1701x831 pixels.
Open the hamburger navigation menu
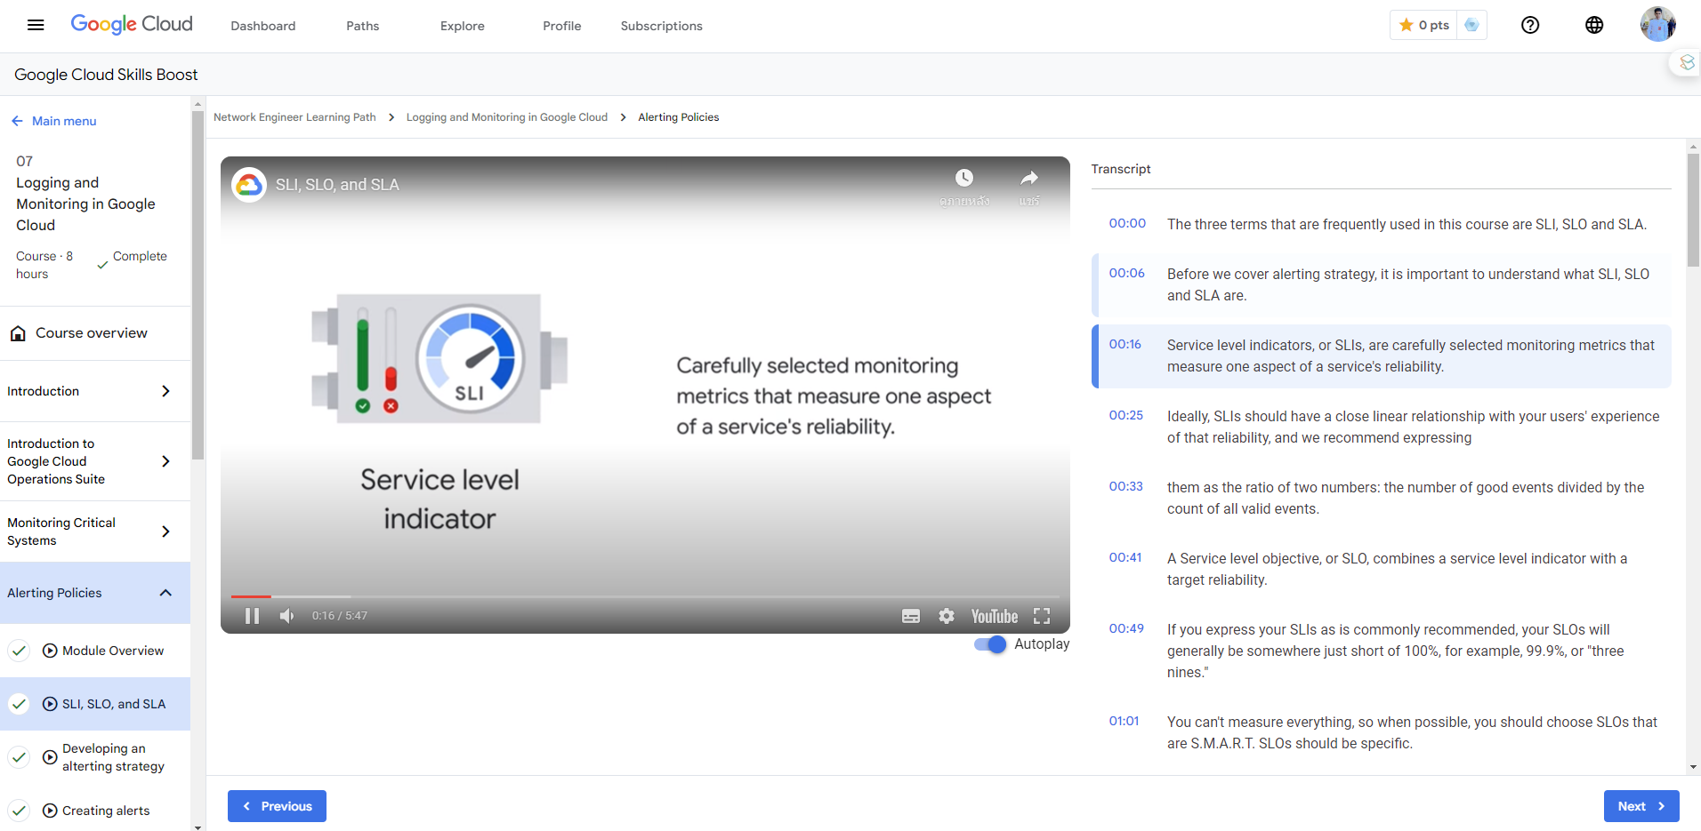tap(36, 25)
